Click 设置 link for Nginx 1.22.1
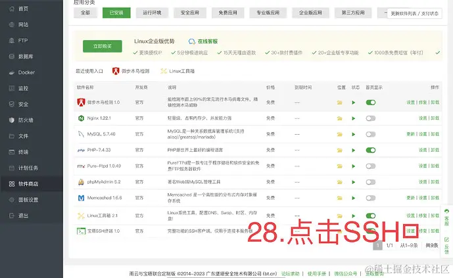The height and width of the screenshot is (278, 453). (423, 118)
